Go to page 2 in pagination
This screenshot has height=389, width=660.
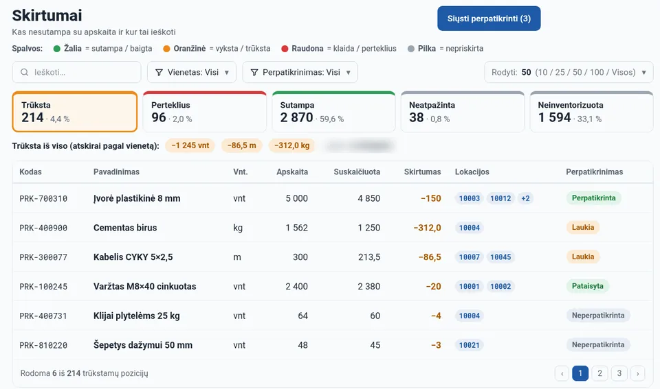(599, 373)
